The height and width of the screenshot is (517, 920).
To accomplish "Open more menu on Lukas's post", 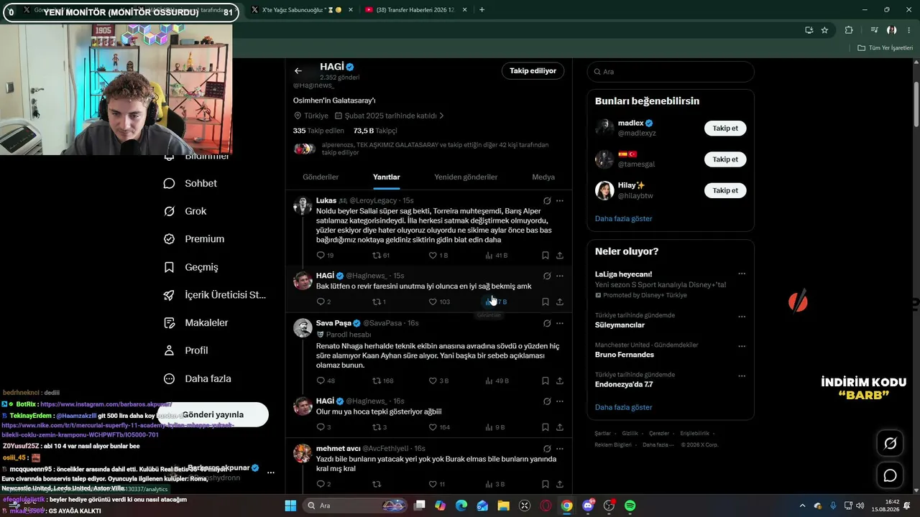I will [x=560, y=200].
